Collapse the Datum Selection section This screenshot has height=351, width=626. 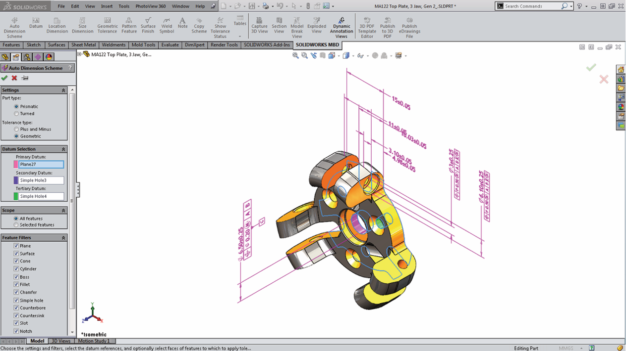[x=63, y=149]
